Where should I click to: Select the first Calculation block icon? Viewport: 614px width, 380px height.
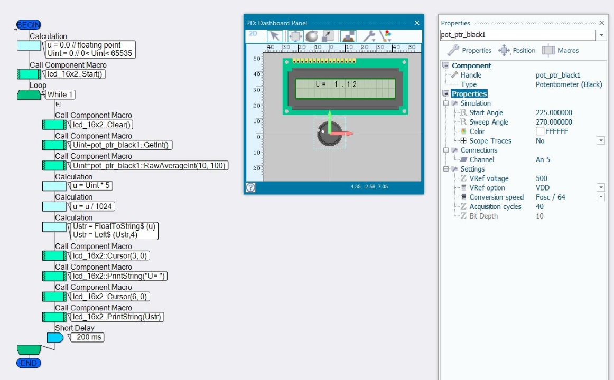(x=29, y=46)
